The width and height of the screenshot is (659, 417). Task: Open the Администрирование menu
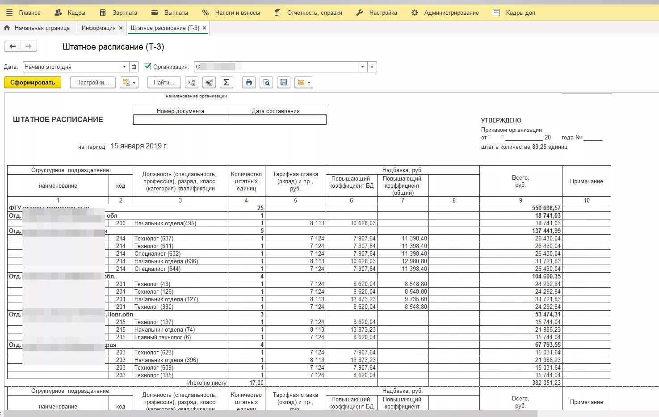[x=445, y=13]
